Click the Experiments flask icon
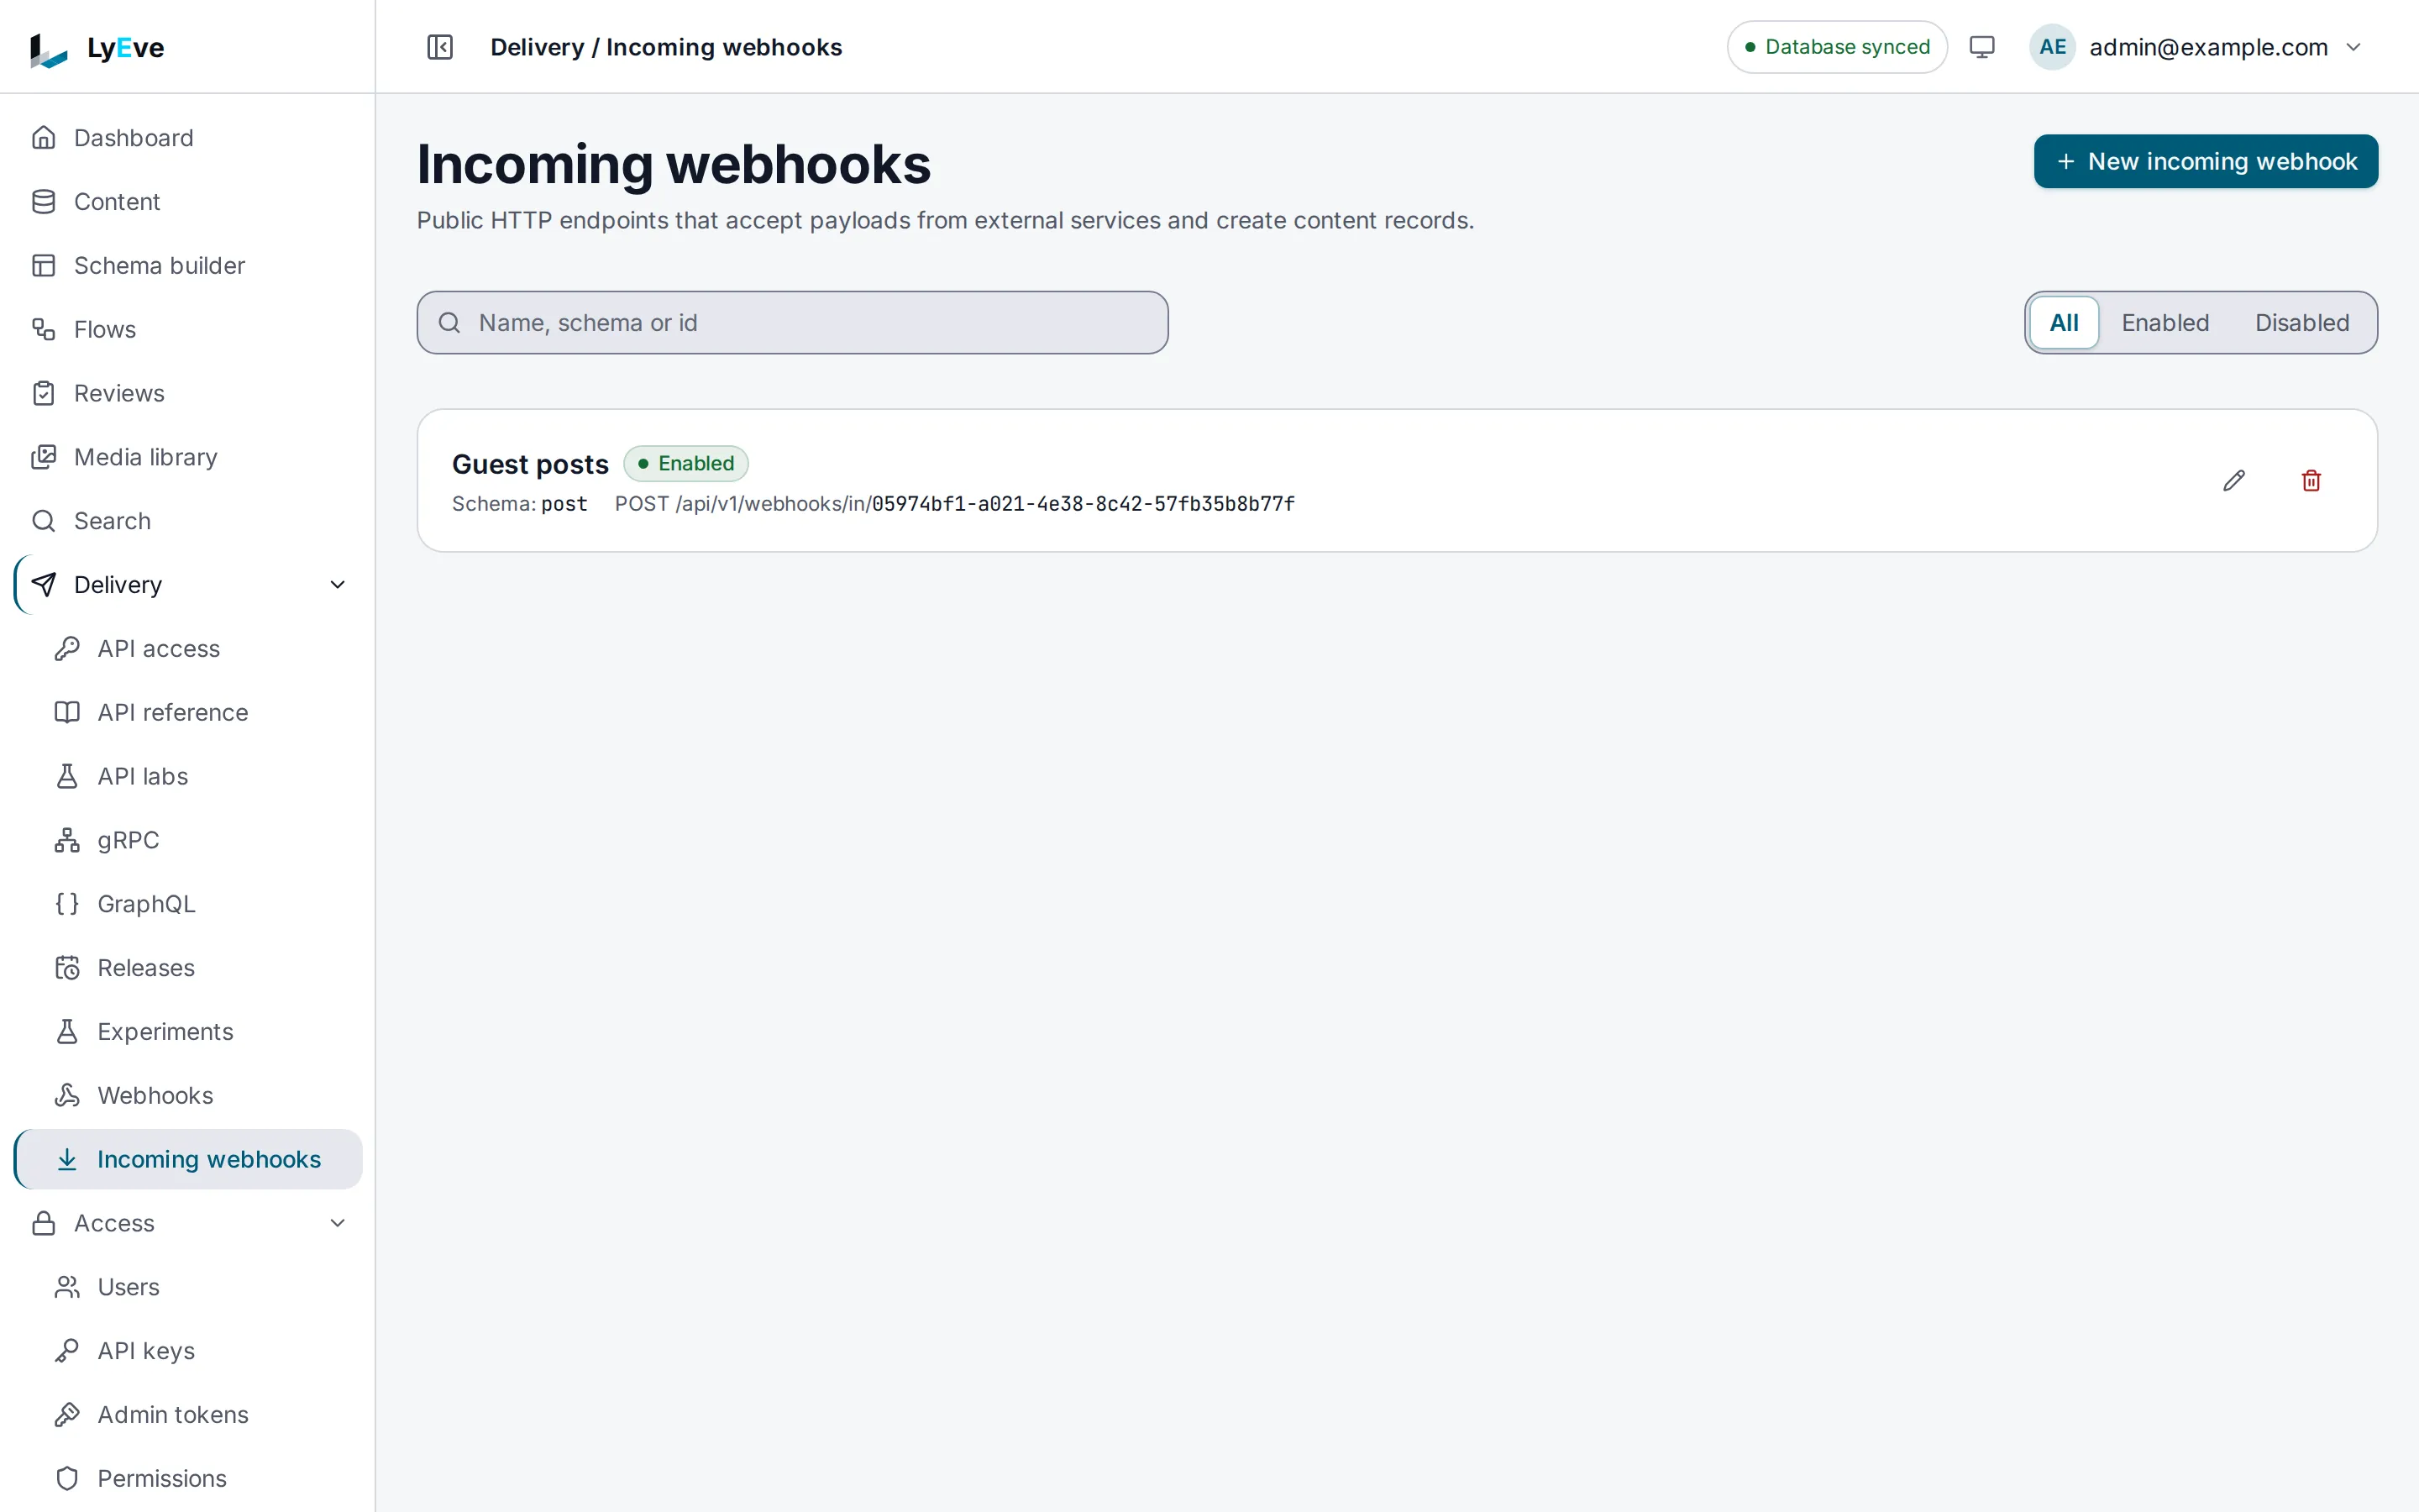This screenshot has width=2419, height=1512. pyautogui.click(x=67, y=1032)
